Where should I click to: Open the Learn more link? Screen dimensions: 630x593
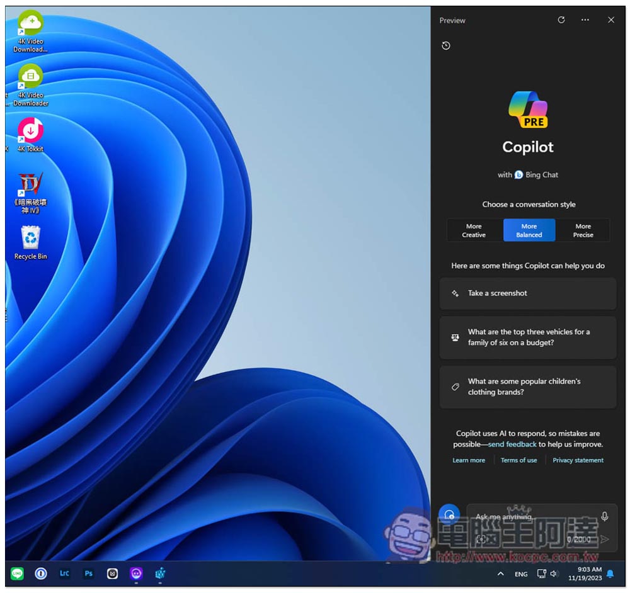click(x=469, y=460)
